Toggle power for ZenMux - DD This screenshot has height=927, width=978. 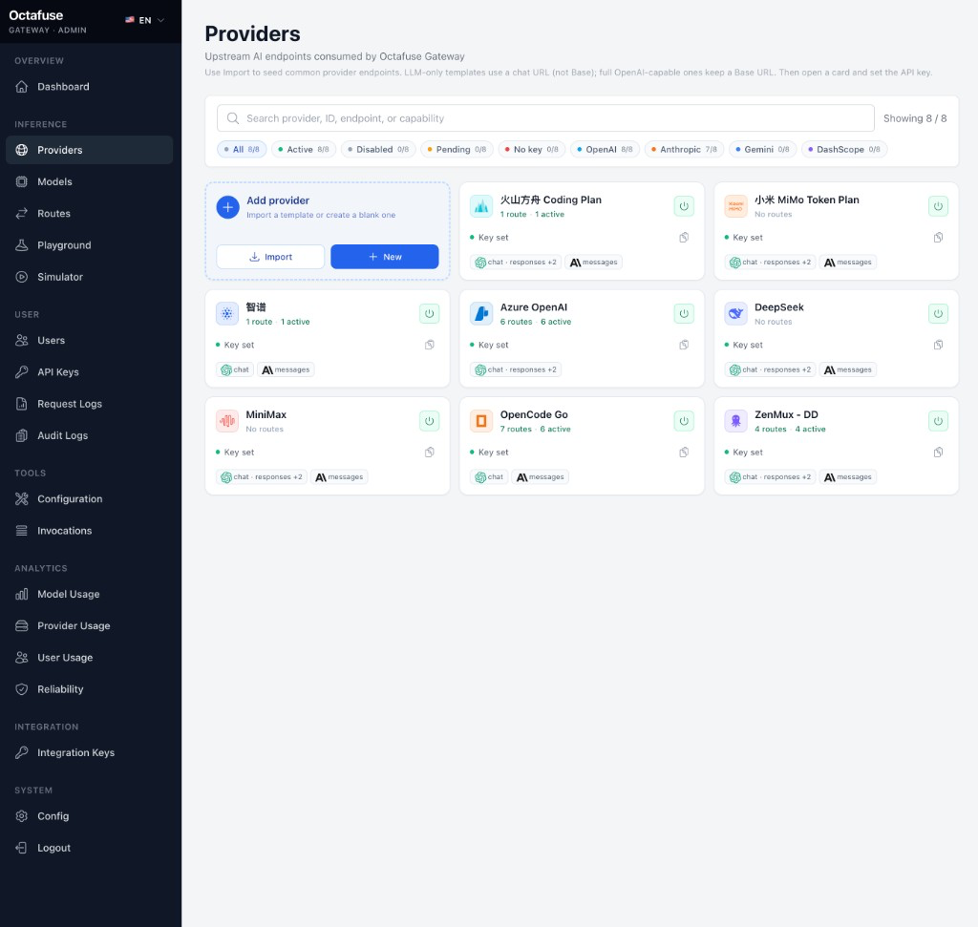pos(938,421)
